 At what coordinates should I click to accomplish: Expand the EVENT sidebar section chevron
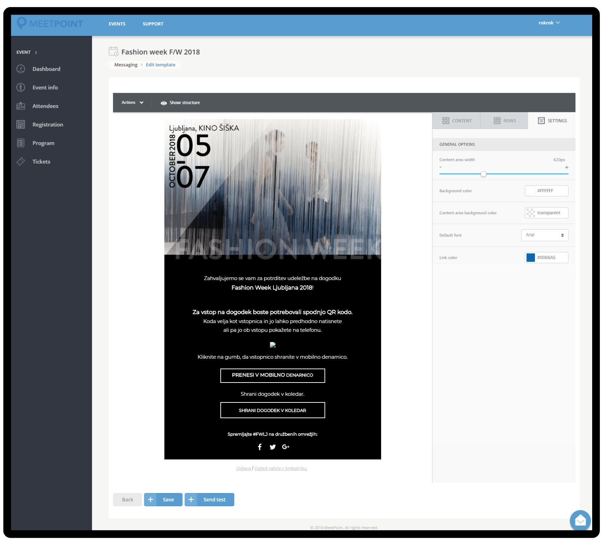point(36,52)
